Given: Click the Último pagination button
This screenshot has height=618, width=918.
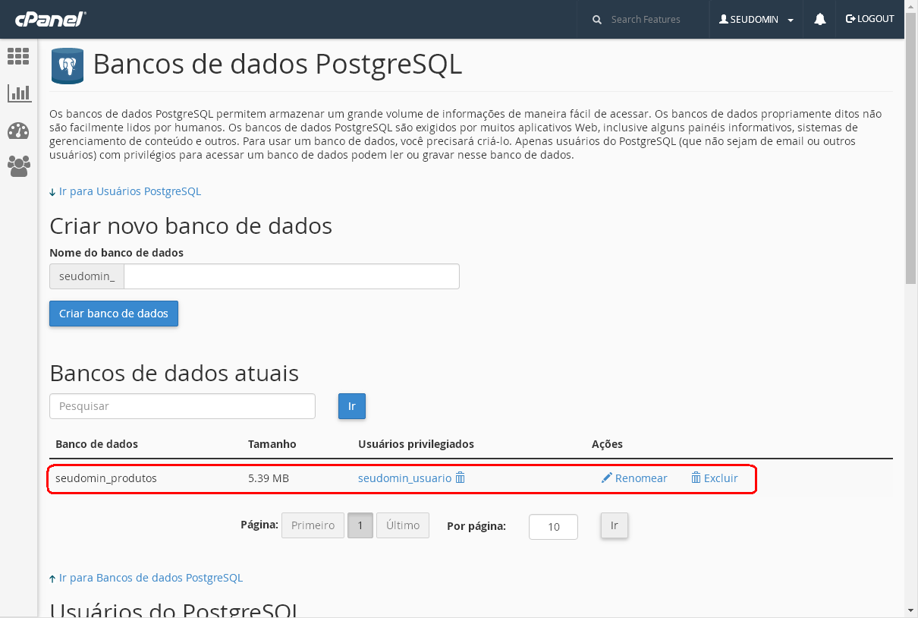Looking at the screenshot, I should (403, 525).
